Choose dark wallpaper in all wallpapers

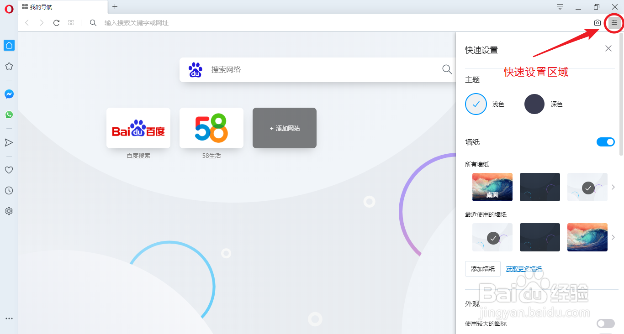pos(540,187)
